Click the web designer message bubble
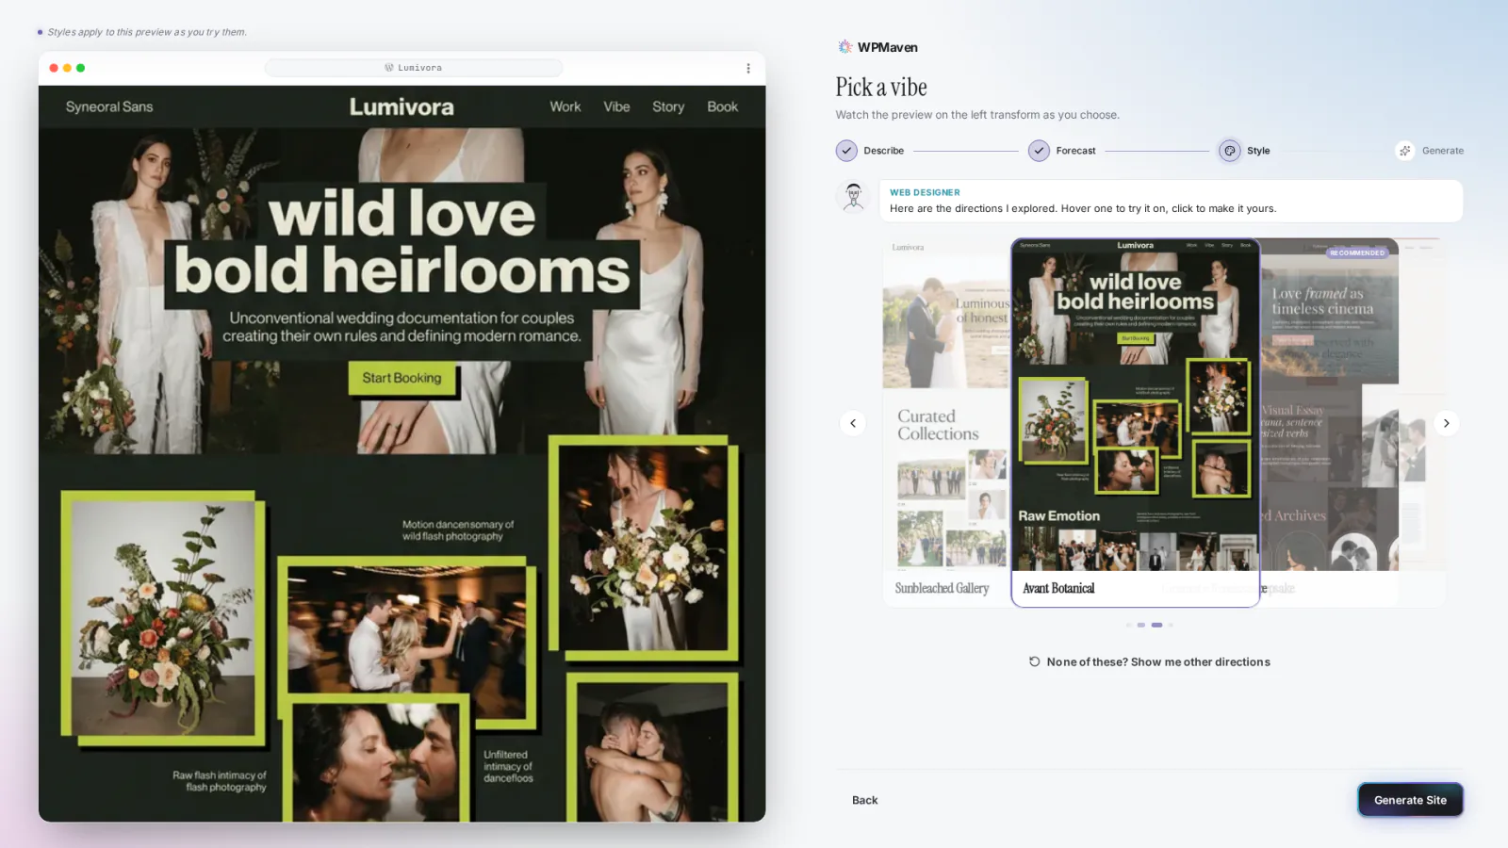This screenshot has width=1508, height=848. (x=1171, y=201)
